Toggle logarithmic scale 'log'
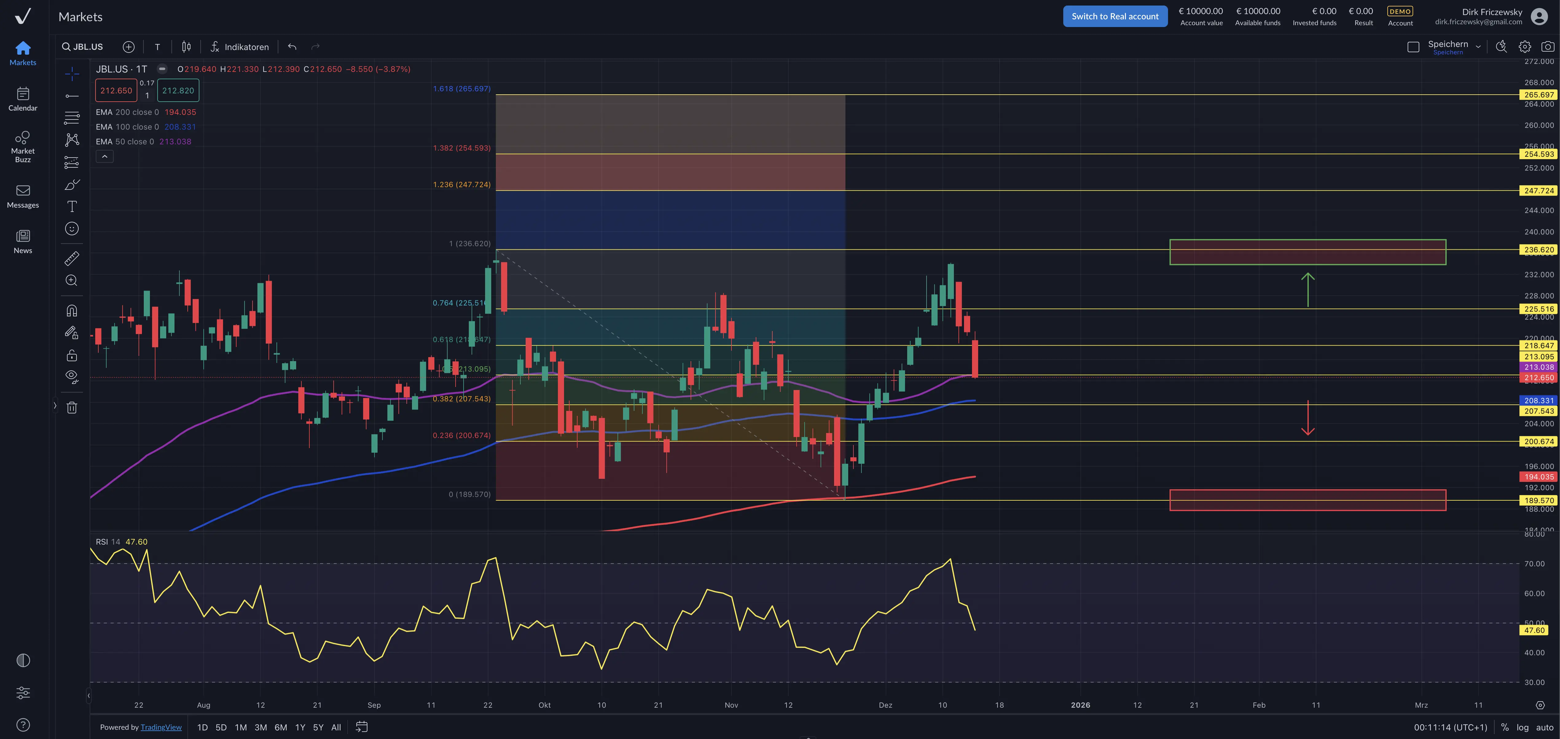Image resolution: width=1560 pixels, height=739 pixels. [1523, 727]
